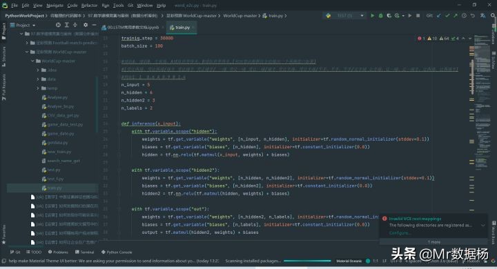Expand the temp folder
The image size is (497, 269).
38,88
